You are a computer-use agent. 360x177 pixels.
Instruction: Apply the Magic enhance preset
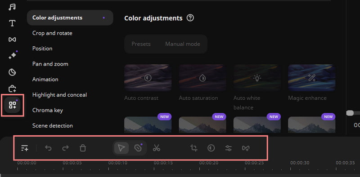coord(312,78)
